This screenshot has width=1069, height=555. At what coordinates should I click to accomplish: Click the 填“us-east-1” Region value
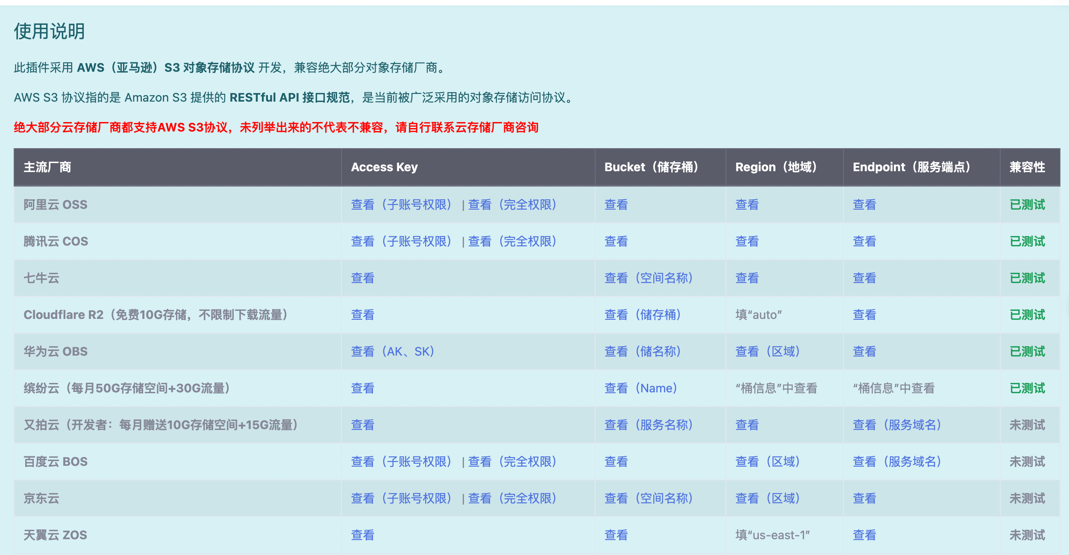[x=773, y=535]
